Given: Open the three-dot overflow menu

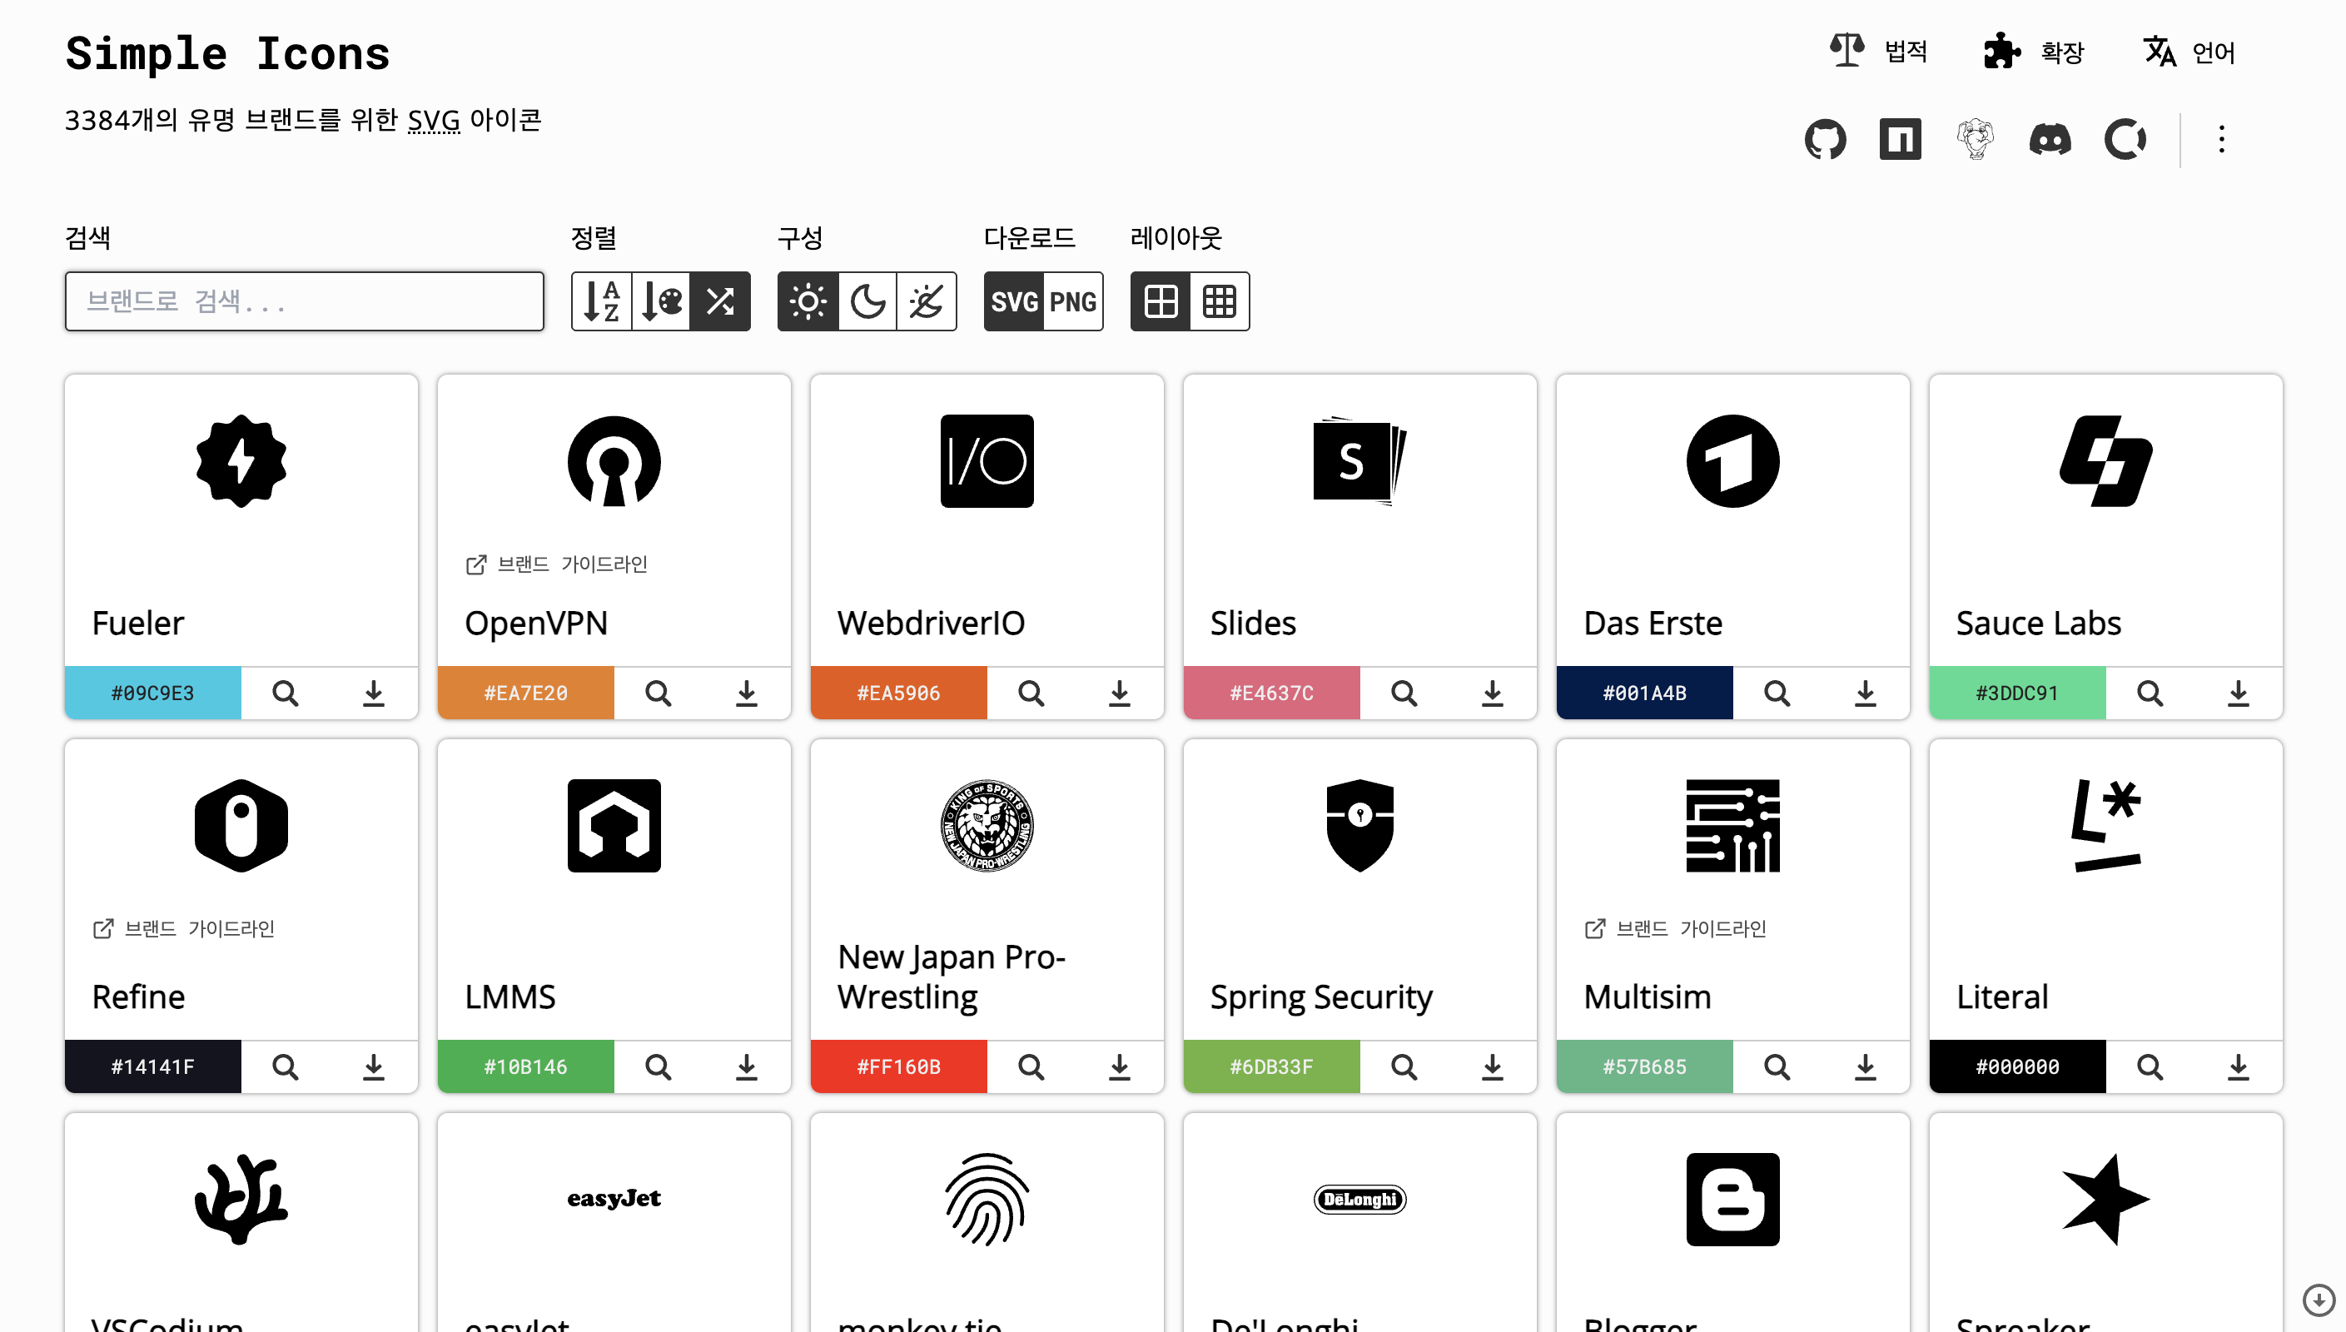Looking at the screenshot, I should pos(2222,139).
